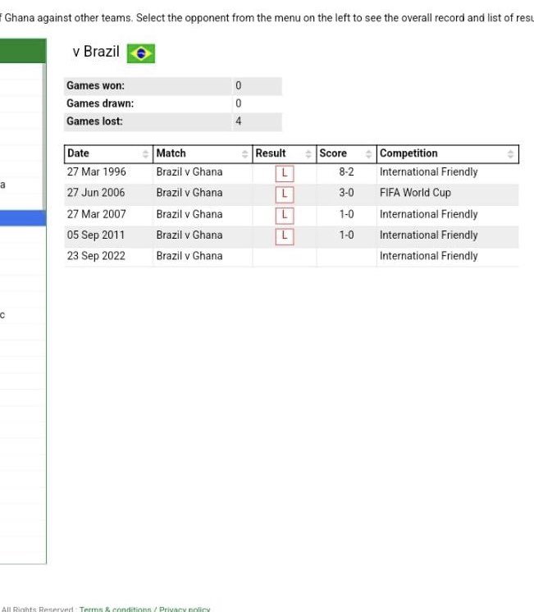Click the L result badge for 27 Mar 2007
The width and height of the screenshot is (534, 612).
pos(285,215)
